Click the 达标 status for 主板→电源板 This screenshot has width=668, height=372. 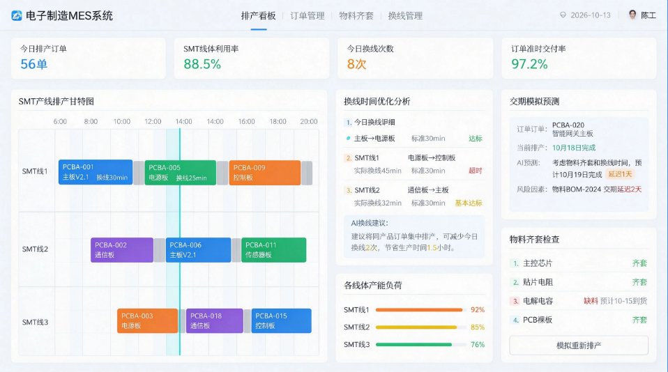475,139
